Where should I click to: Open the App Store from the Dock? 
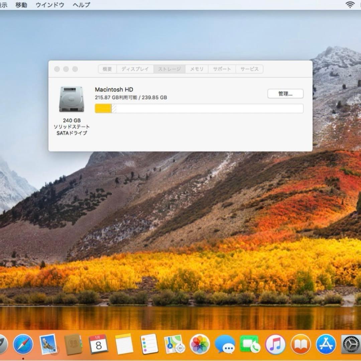point(325,344)
